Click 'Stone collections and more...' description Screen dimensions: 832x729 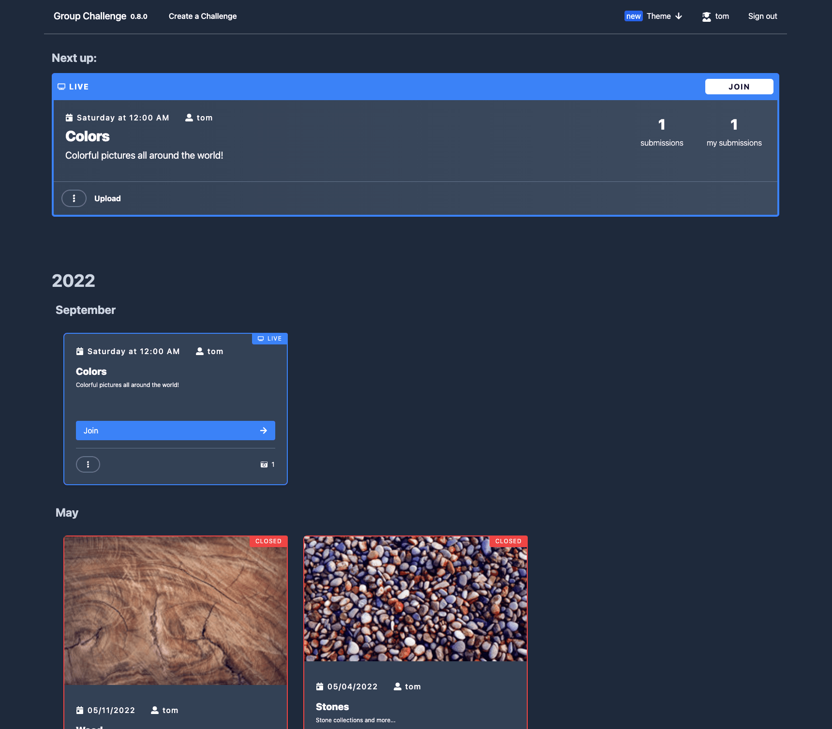click(356, 720)
